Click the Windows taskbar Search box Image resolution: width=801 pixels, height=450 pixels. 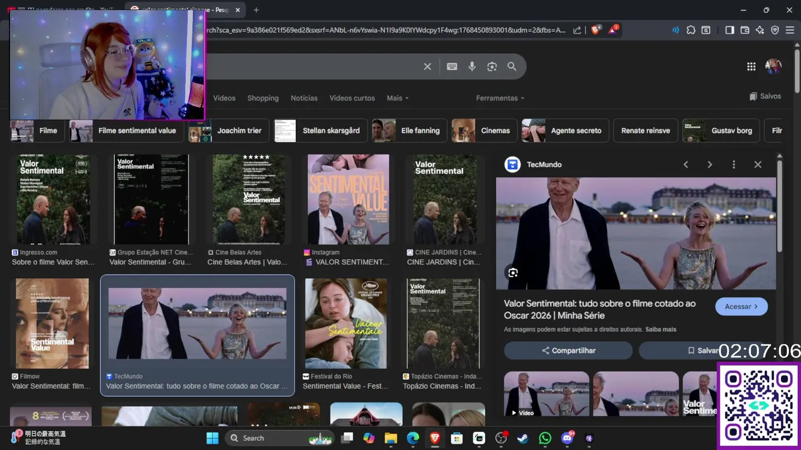(x=280, y=438)
